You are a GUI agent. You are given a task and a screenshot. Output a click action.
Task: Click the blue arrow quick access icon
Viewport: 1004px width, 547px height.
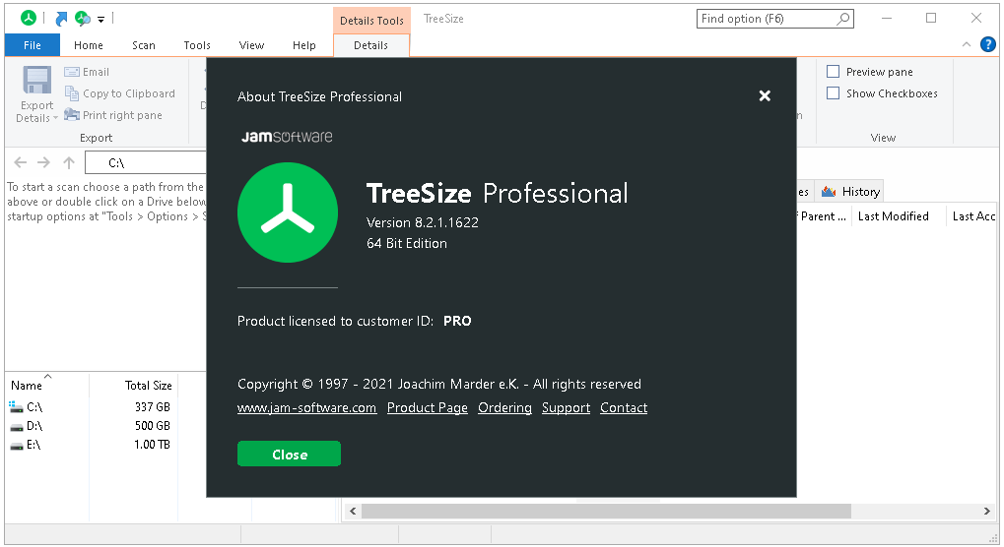coord(61,18)
